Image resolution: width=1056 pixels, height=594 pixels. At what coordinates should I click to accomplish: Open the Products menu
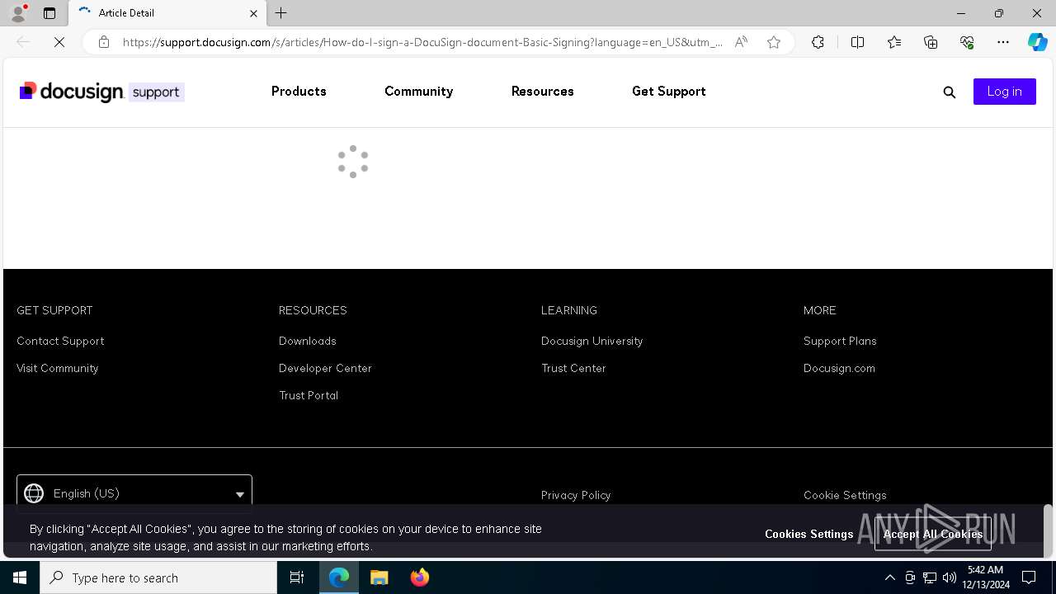(x=299, y=92)
